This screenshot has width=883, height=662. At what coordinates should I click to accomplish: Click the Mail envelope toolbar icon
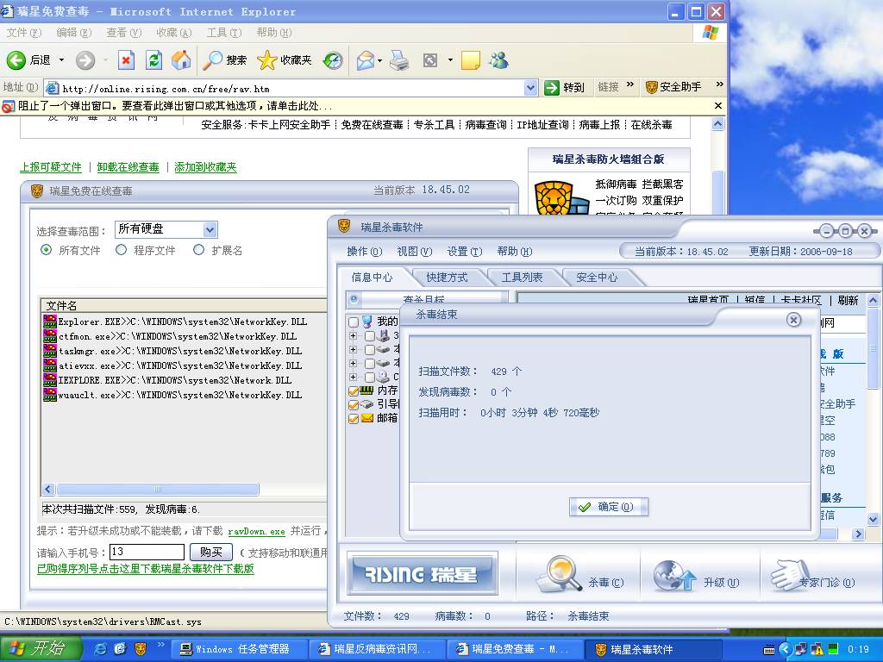[x=366, y=59]
